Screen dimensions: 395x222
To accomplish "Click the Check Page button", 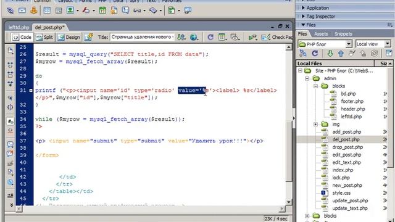I will (277, 38).
